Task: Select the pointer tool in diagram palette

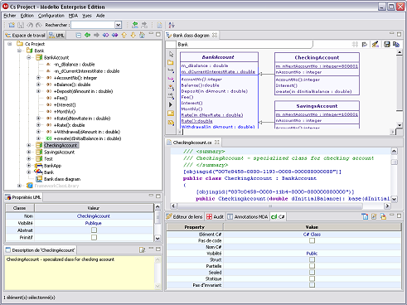Action: point(171,54)
